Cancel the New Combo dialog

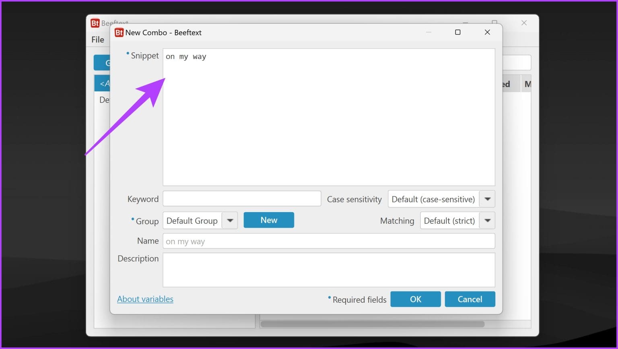click(470, 299)
